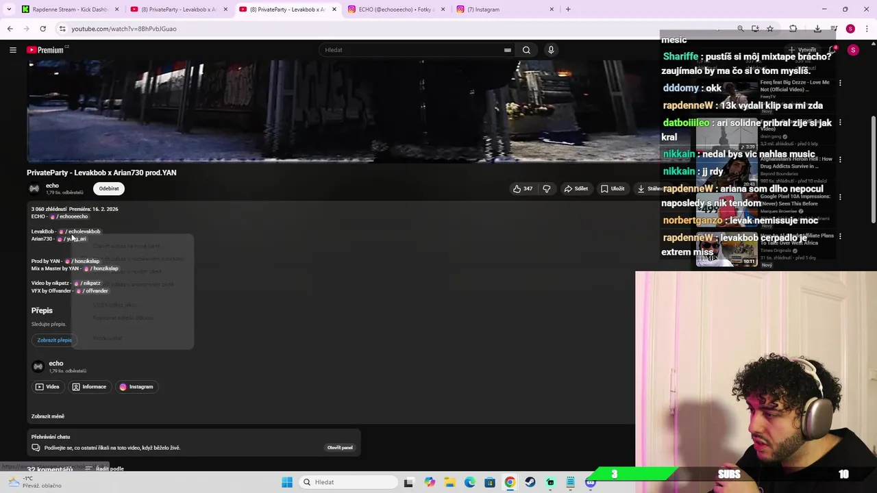Open the nikpatz Instagram link
The image size is (877, 493).
(x=86, y=283)
